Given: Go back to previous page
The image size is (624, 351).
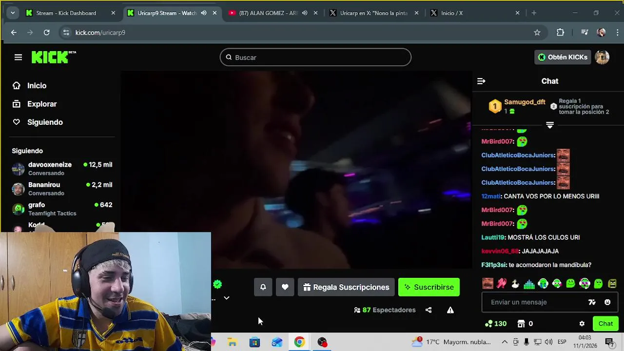Looking at the screenshot, I should pos(14,33).
